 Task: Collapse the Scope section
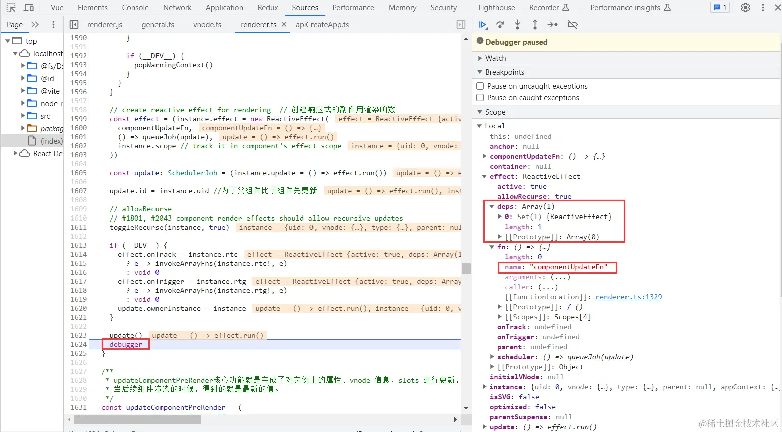coord(480,112)
